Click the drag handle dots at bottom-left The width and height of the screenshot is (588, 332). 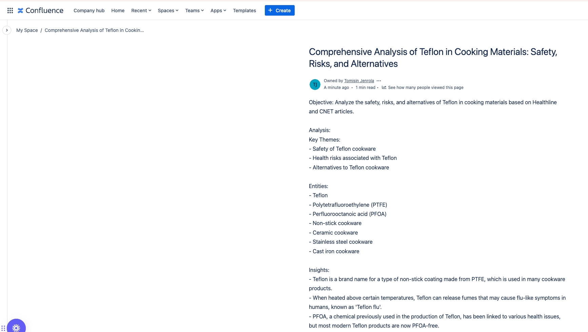3,328
